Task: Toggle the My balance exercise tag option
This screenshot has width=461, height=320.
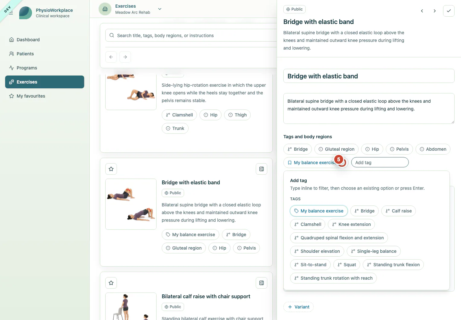Action: pyautogui.click(x=319, y=211)
